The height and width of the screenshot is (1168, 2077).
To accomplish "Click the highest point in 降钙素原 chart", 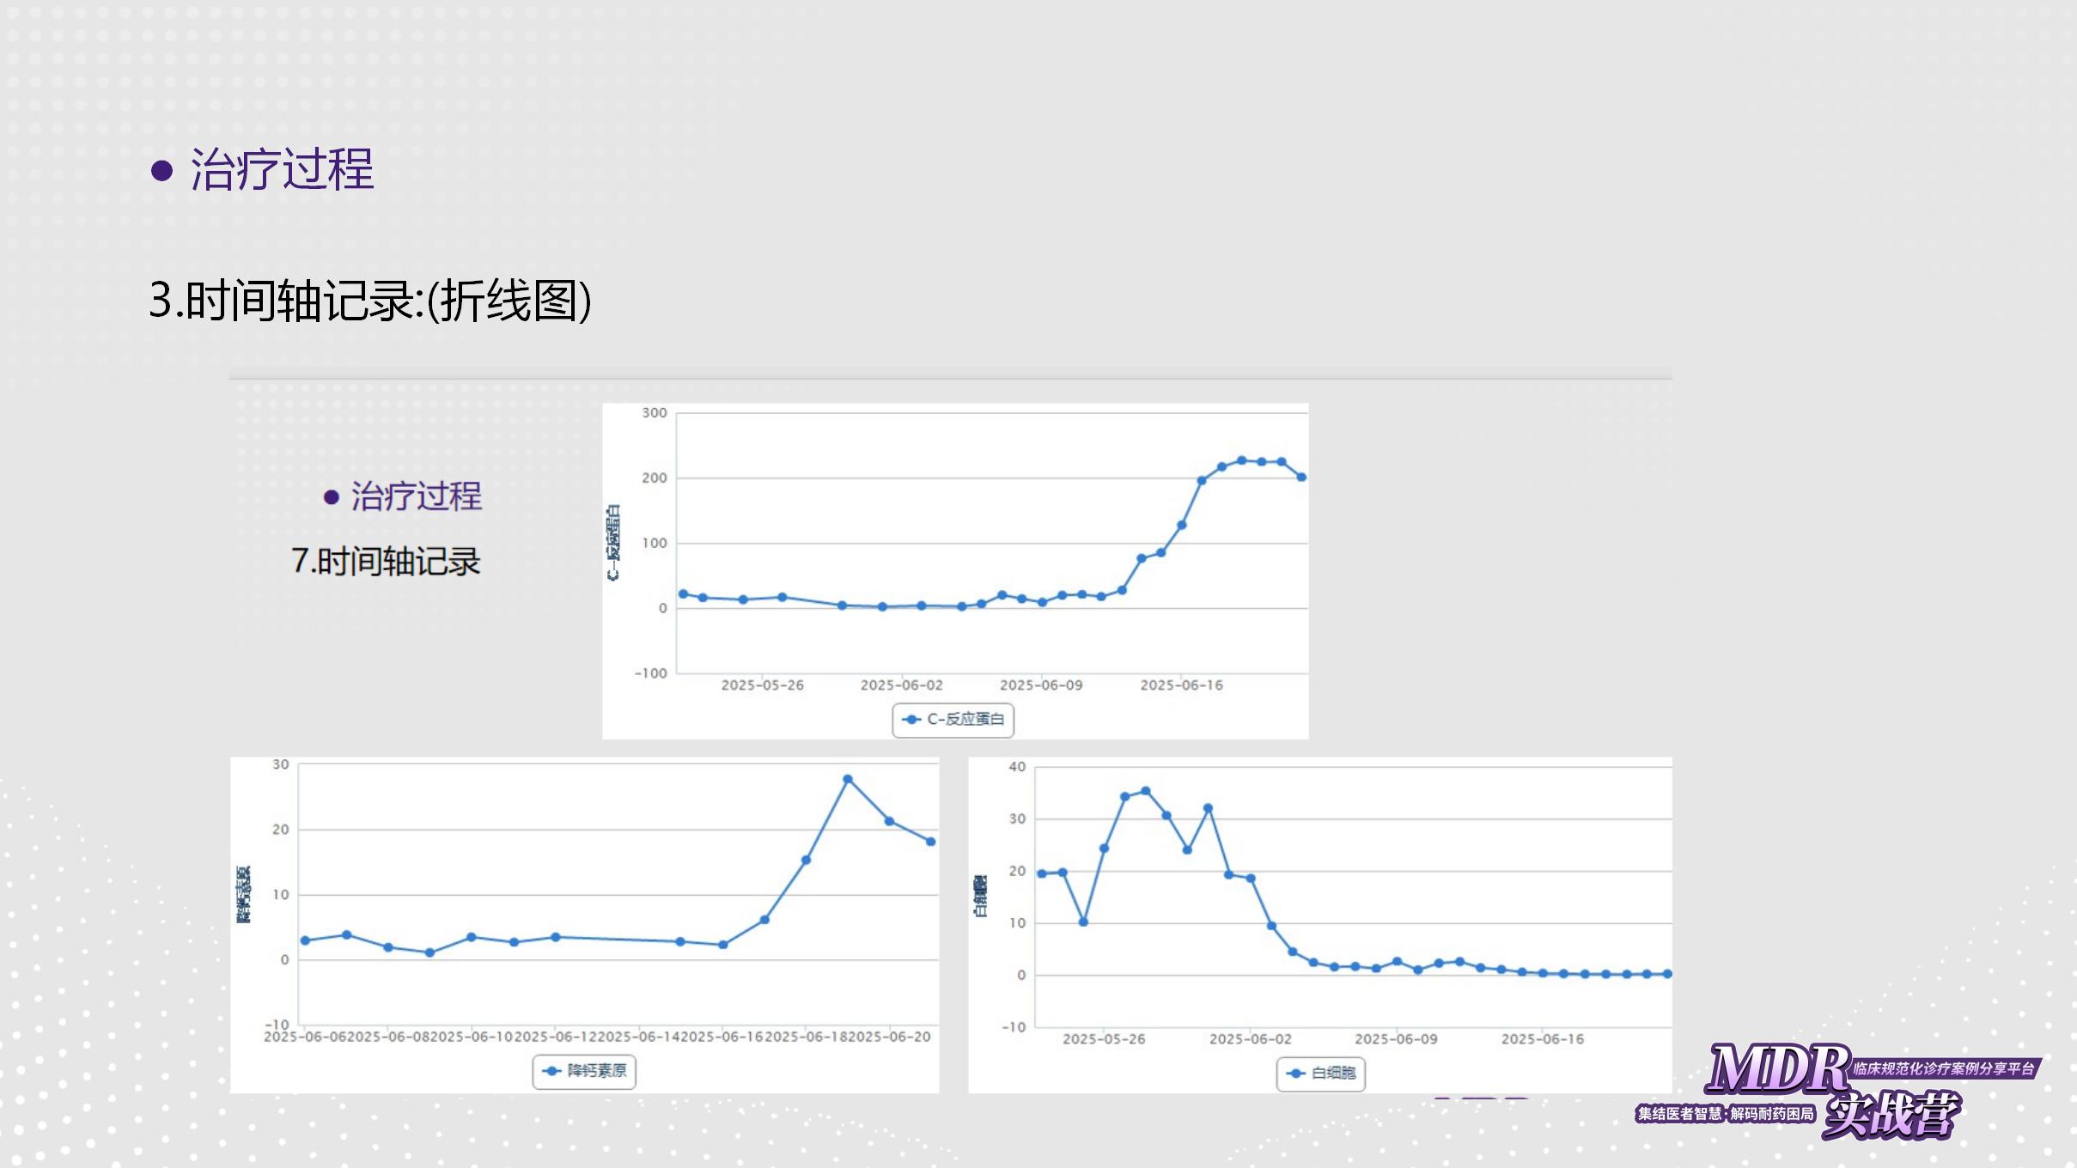I will click(x=848, y=780).
